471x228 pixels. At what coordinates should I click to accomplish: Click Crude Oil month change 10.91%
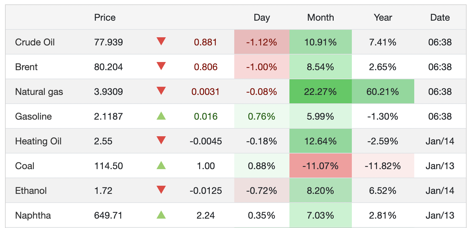click(x=320, y=42)
